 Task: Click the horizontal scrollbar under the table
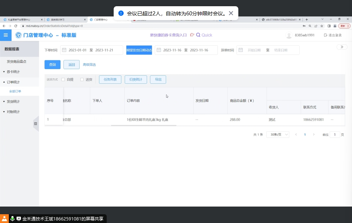(x=143, y=125)
